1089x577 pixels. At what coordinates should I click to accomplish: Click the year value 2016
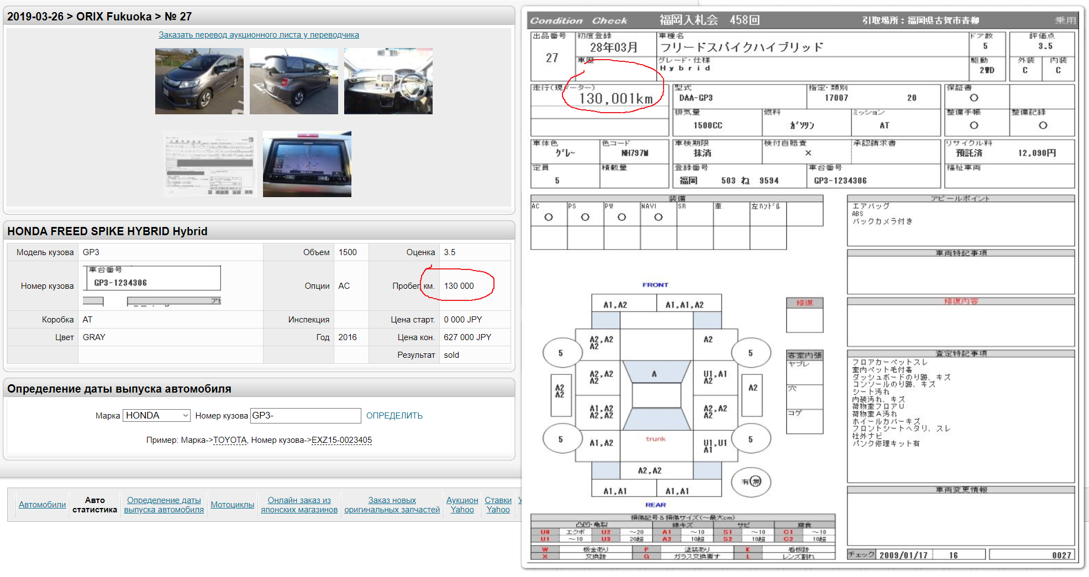coord(348,337)
